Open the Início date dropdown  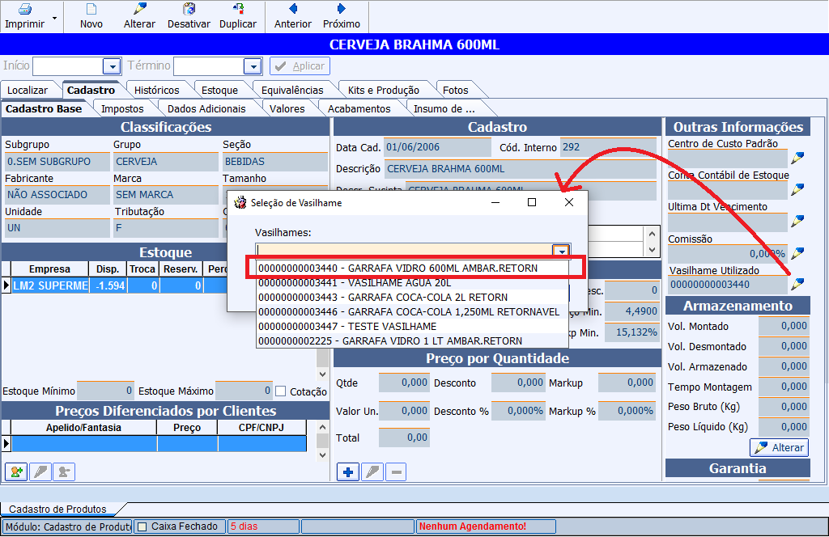point(111,66)
